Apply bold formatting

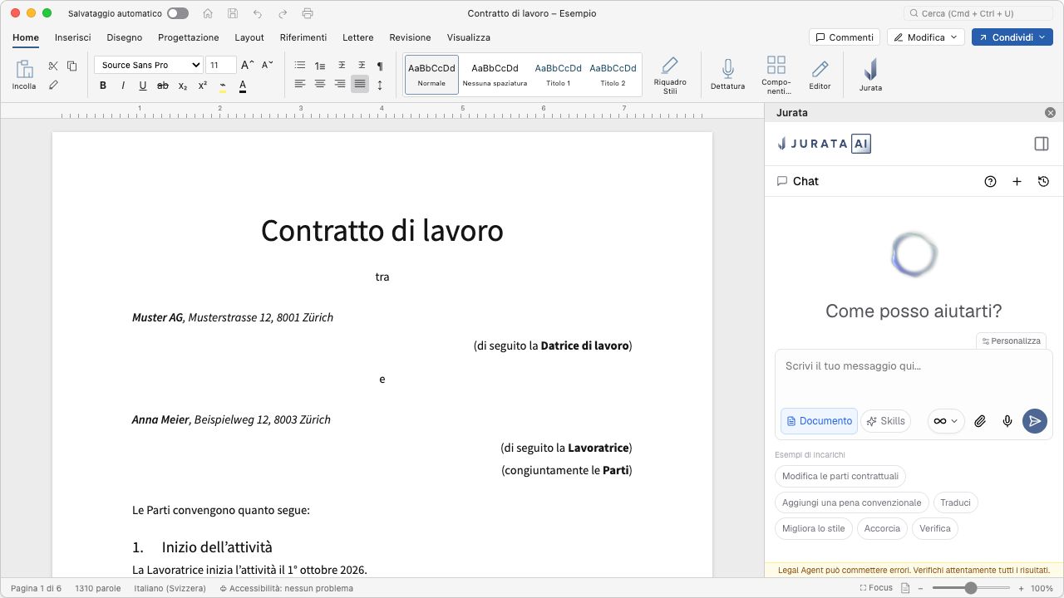click(x=103, y=86)
